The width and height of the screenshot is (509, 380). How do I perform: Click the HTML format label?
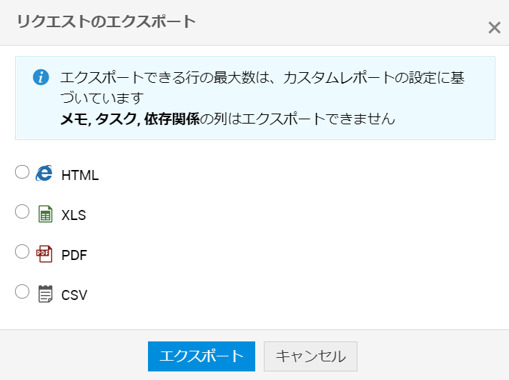tap(80, 175)
